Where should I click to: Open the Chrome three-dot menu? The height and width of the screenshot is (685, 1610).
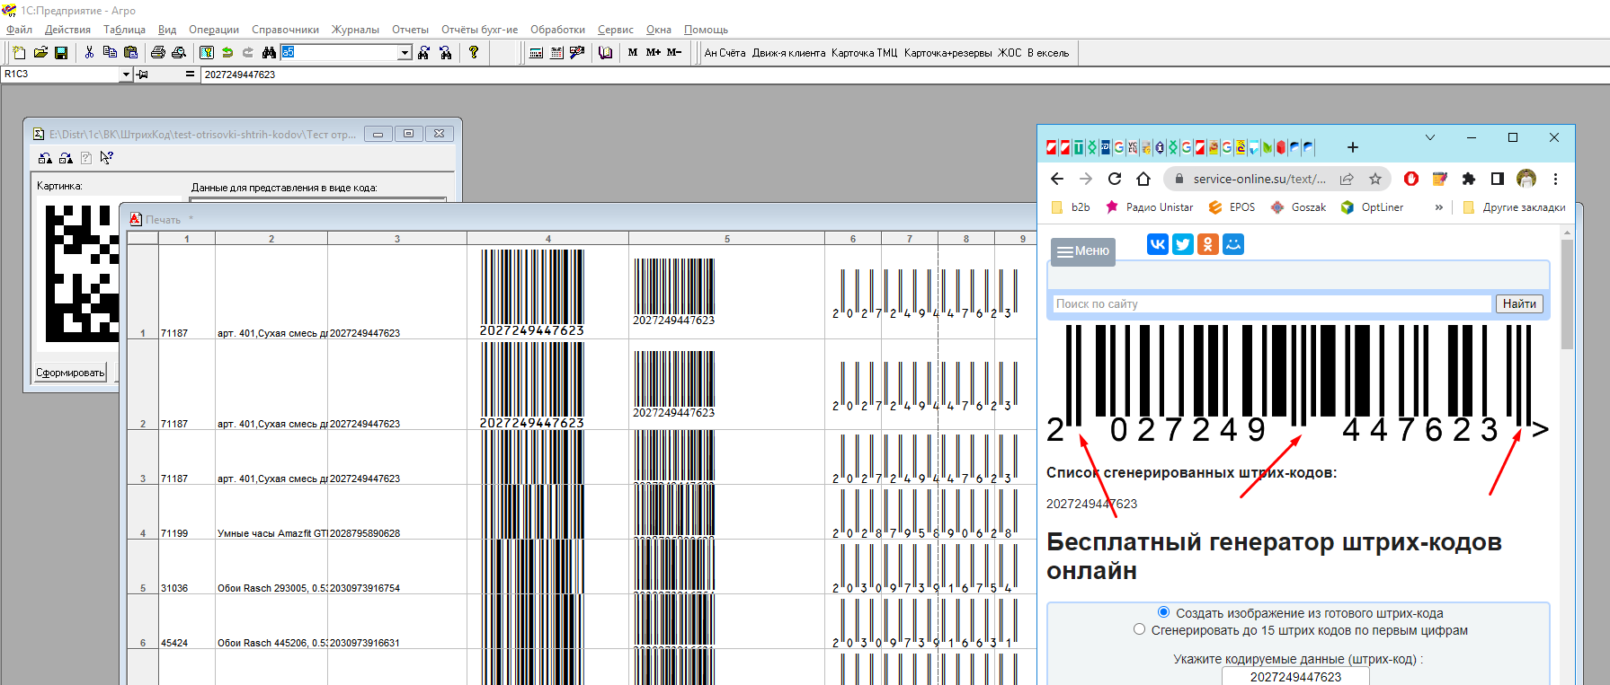tap(1555, 179)
